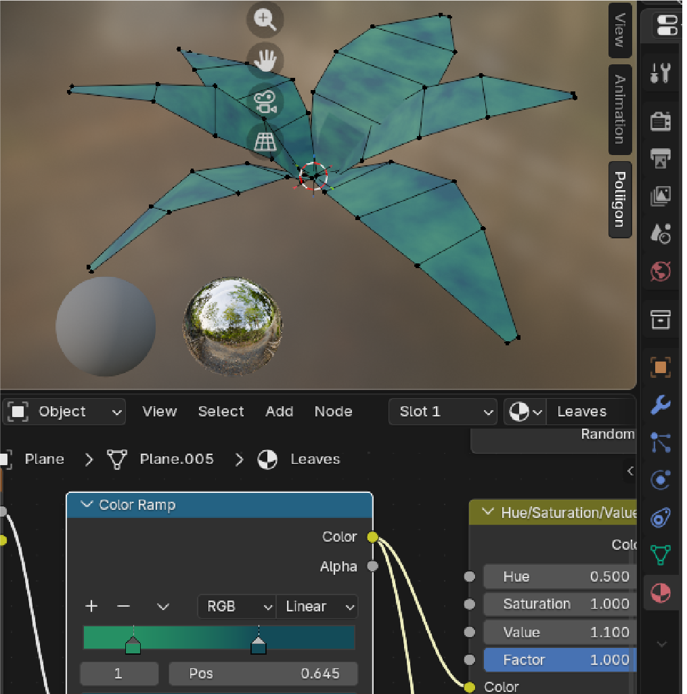Image resolution: width=687 pixels, height=694 pixels.
Task: Toggle camera view icon in viewport
Action: click(265, 102)
